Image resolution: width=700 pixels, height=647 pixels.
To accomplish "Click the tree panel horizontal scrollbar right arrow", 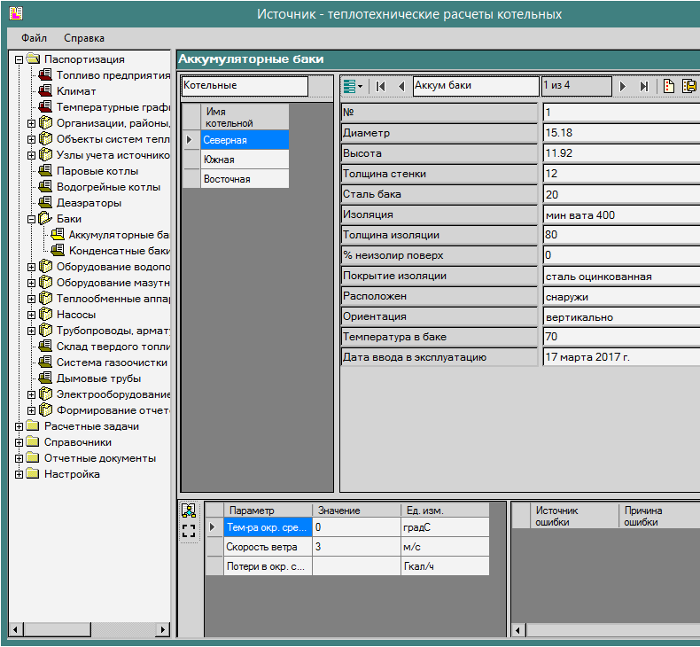I will [x=162, y=629].
